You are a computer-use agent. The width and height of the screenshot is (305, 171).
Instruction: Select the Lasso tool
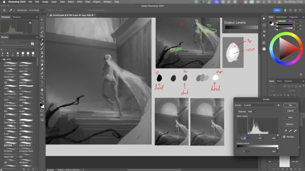click(42, 28)
